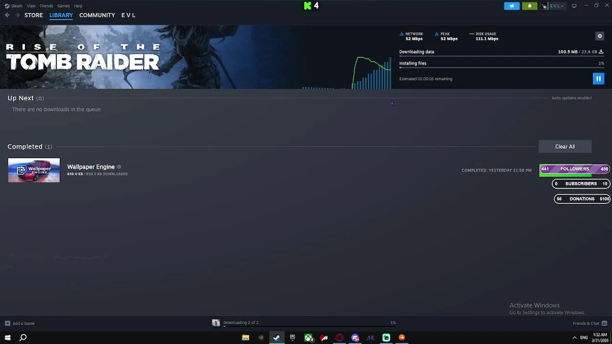Open the STORE tab
612x344 pixels.
[33, 15]
